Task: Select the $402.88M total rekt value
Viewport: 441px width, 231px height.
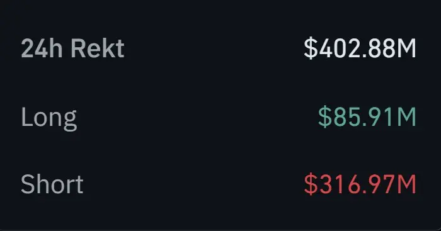Action: click(x=360, y=48)
